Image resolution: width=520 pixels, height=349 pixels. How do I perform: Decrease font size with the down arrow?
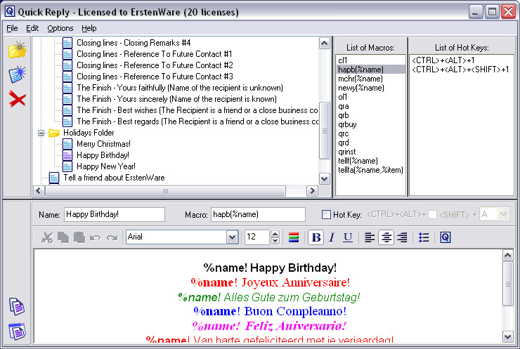(x=275, y=241)
